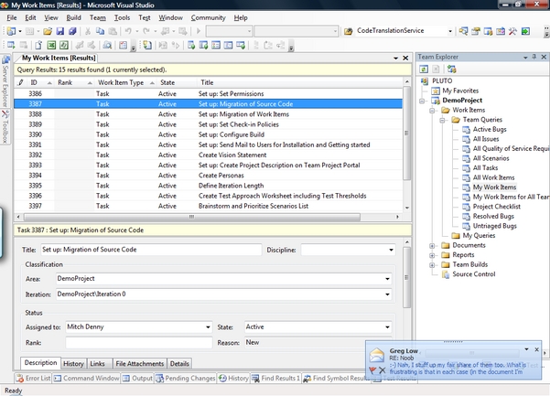Image resolution: width=550 pixels, height=396 pixels.
Task: Sort results by the Title column header
Action: (300, 82)
